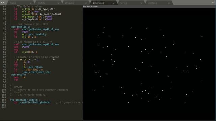This screenshot has width=216, height=121.
Task: Click line number 88 in gutter
Action: tap(4, 59)
